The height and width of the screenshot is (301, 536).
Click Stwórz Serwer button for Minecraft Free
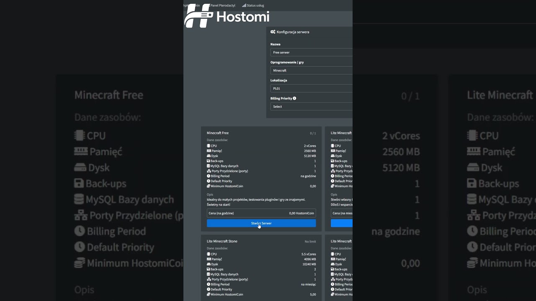point(261,223)
